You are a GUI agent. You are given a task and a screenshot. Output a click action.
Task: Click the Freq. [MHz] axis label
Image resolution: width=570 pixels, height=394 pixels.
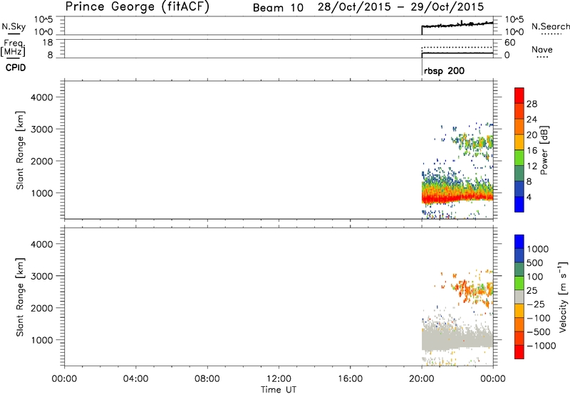(14, 48)
